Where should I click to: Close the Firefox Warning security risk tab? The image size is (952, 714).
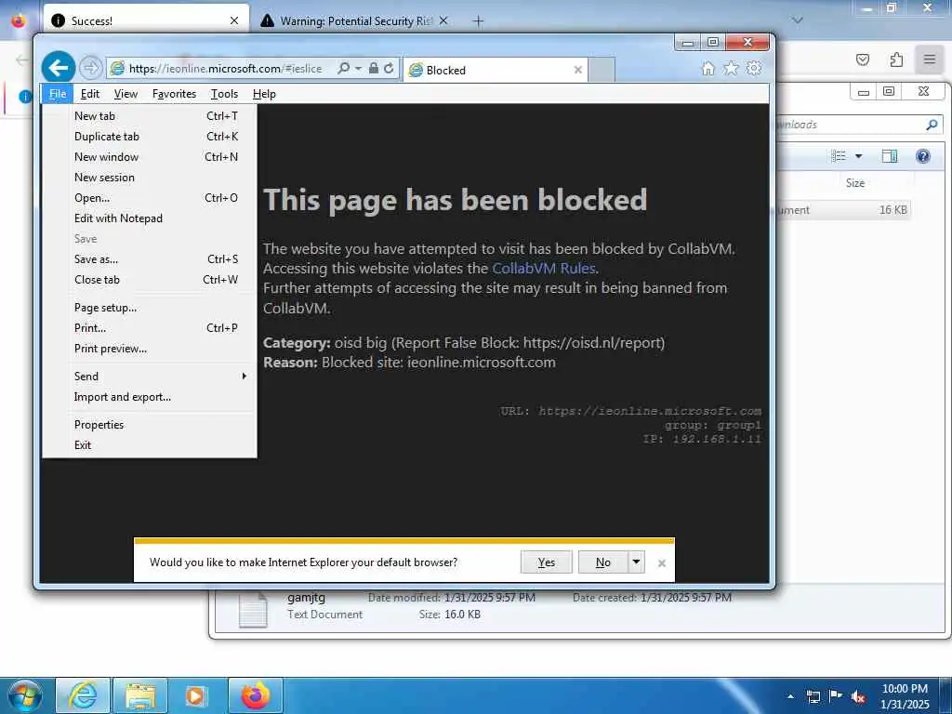[443, 20]
